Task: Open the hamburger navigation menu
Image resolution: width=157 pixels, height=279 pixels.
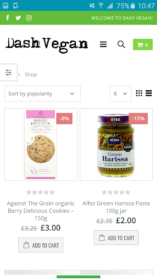Action: tap(103, 44)
